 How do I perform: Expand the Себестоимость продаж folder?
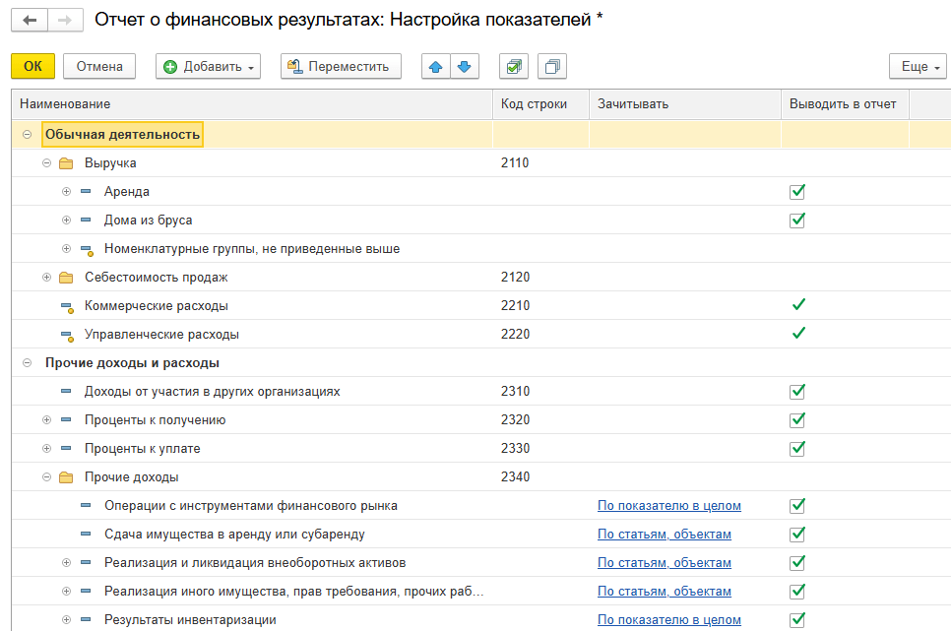(46, 278)
